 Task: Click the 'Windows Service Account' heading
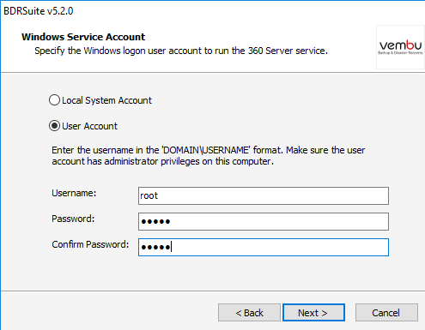(83, 37)
